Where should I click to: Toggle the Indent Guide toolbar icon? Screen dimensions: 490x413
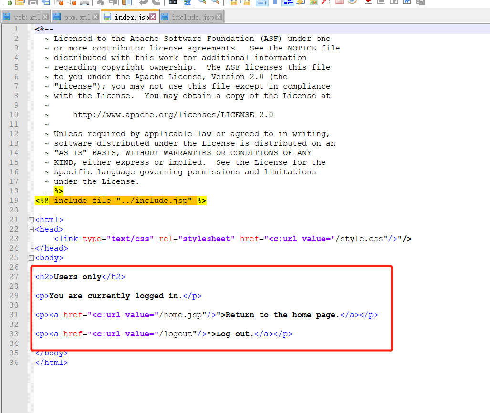[x=288, y=2]
